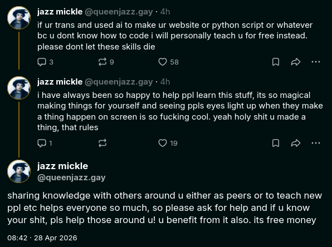
Task: Open jazz mickle avatar on second post
Action: click(19, 88)
